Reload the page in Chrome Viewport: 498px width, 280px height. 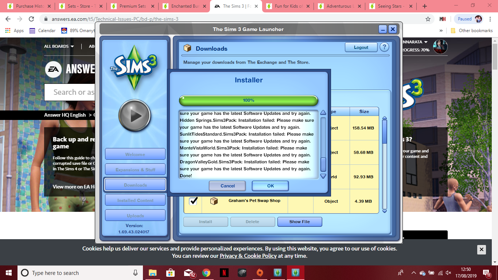click(31, 19)
